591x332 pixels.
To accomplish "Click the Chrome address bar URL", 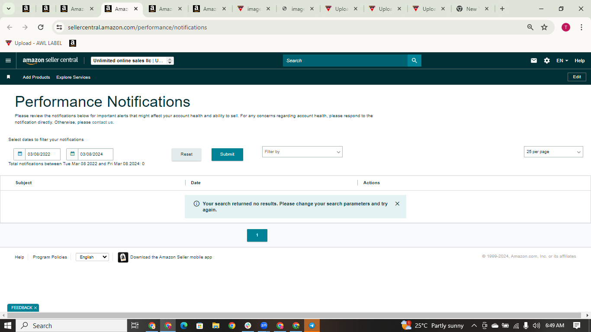I will 137,27.
